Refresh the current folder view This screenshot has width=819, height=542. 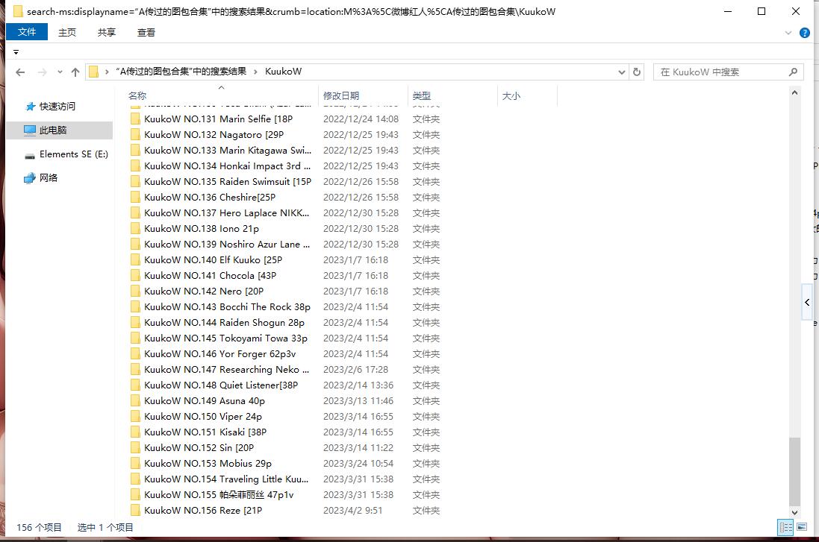(637, 72)
